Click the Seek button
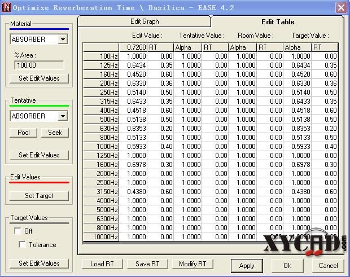350x277 pixels. (55, 133)
